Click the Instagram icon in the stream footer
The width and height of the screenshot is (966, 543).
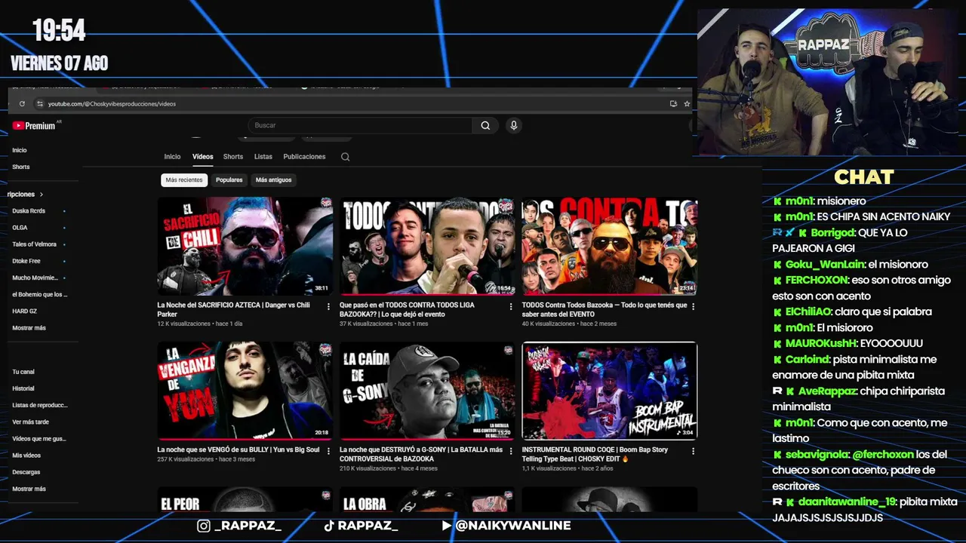coord(204,526)
